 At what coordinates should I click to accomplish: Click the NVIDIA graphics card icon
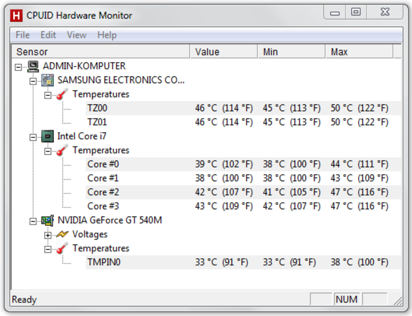click(x=47, y=220)
